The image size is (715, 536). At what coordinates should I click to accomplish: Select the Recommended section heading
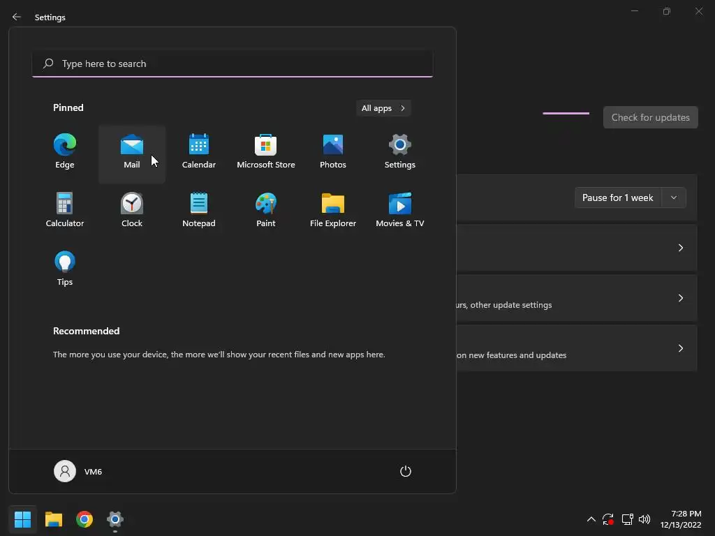[86, 331]
